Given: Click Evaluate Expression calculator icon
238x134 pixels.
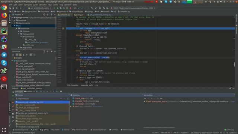Looking at the screenshot, I should tap(61, 92).
